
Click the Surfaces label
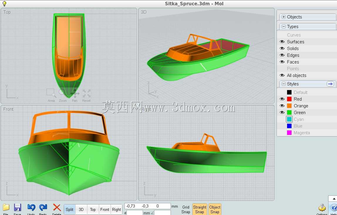click(x=296, y=42)
